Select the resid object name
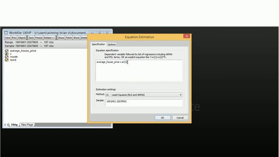The width and height of the screenshot is (279, 157). coord(13,60)
